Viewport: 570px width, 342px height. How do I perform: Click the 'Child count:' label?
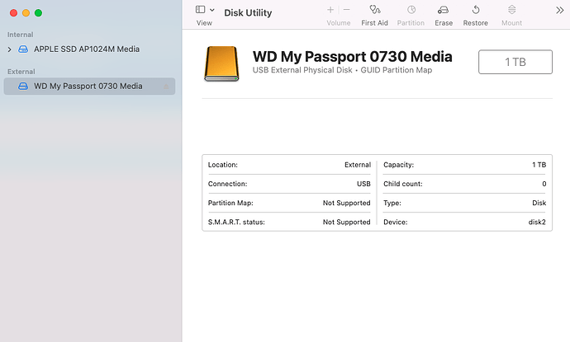click(x=403, y=184)
